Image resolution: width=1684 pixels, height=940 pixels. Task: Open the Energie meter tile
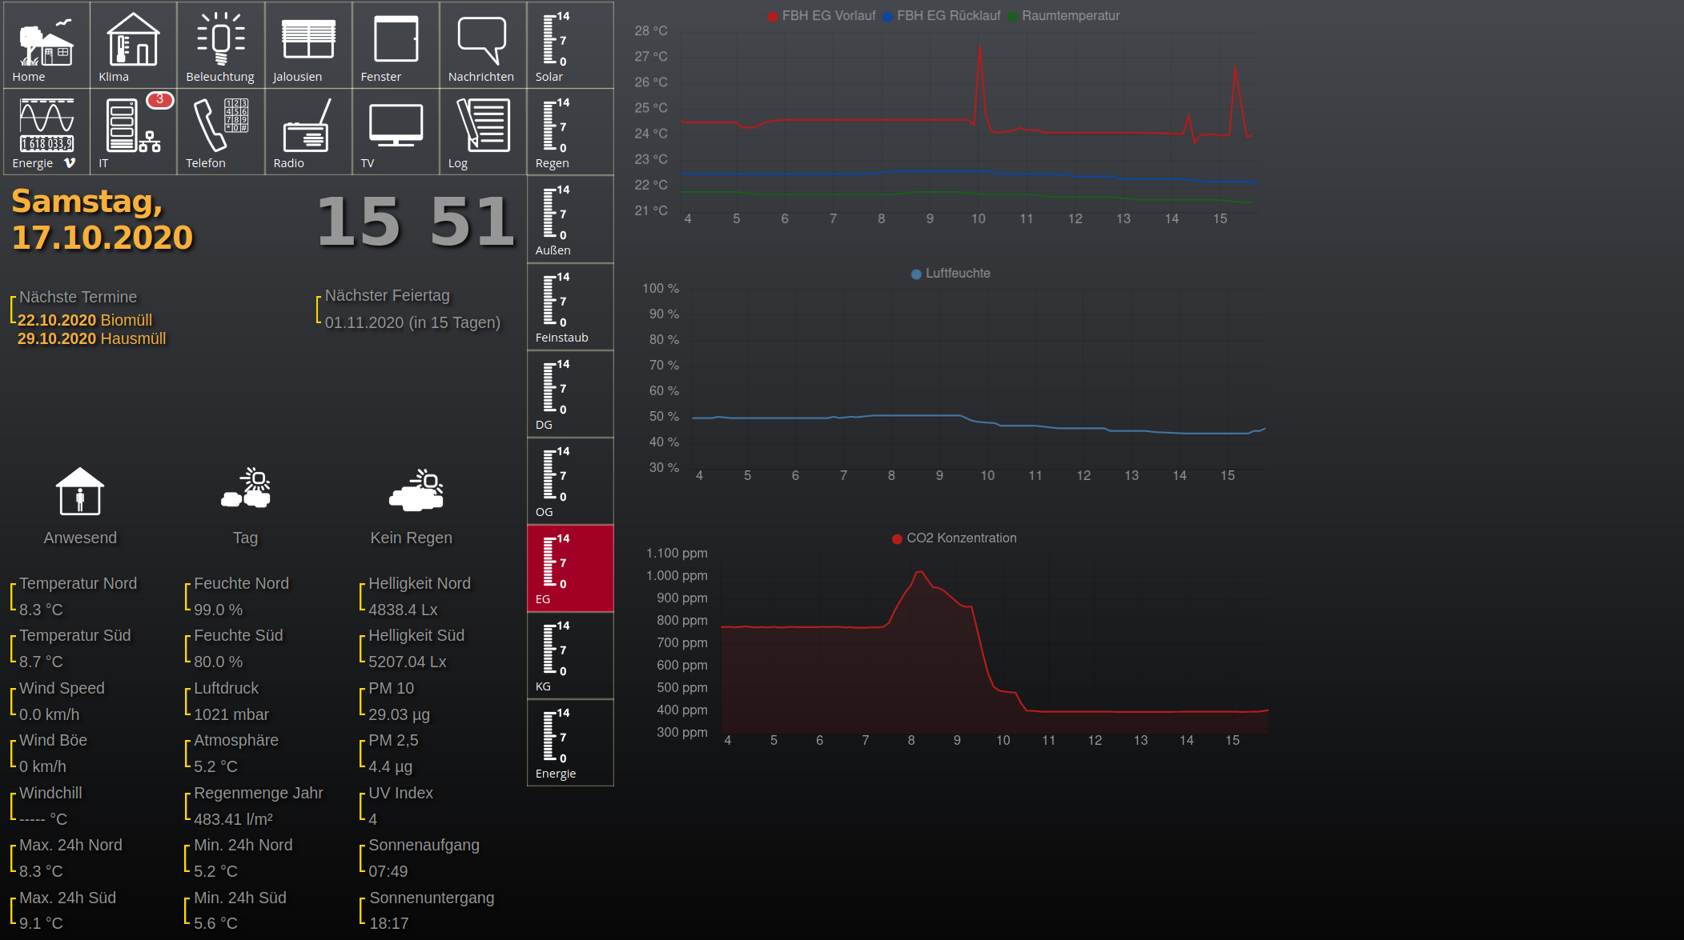[x=46, y=131]
